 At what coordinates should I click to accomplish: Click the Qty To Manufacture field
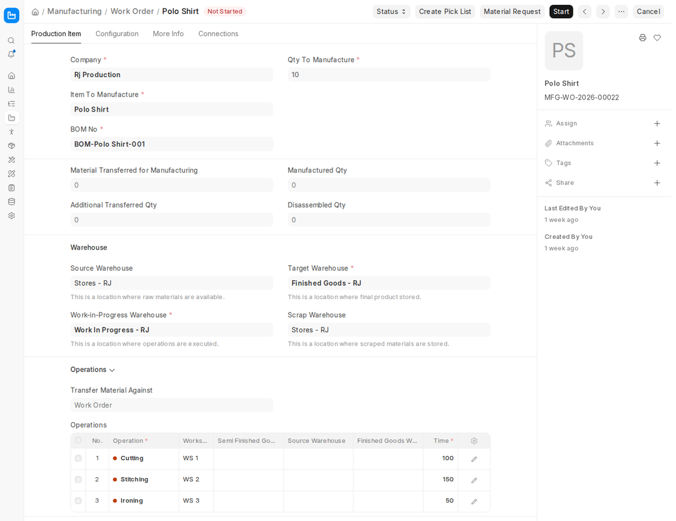389,75
